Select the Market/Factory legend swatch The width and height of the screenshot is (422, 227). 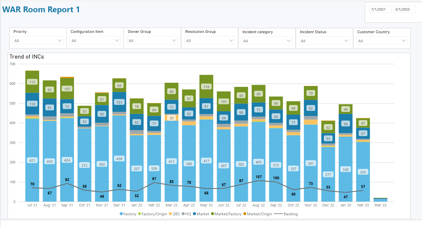tap(213, 214)
